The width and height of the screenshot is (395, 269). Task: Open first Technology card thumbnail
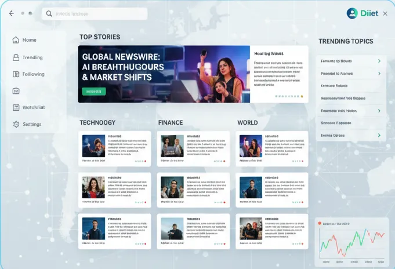point(94,146)
